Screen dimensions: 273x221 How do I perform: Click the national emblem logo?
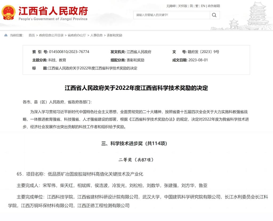coord(9,13)
